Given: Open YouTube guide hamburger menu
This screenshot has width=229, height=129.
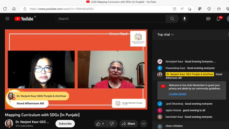Looking at the screenshot, I should click(7, 19).
